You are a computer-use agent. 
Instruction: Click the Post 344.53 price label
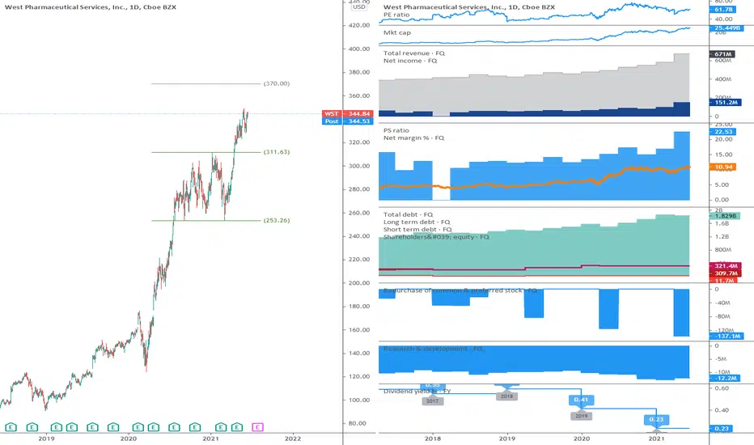tap(348, 121)
